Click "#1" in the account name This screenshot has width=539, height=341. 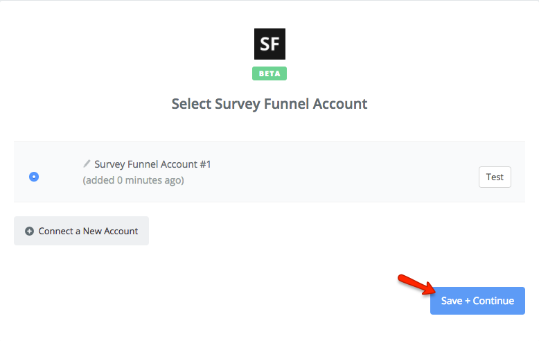(x=204, y=164)
